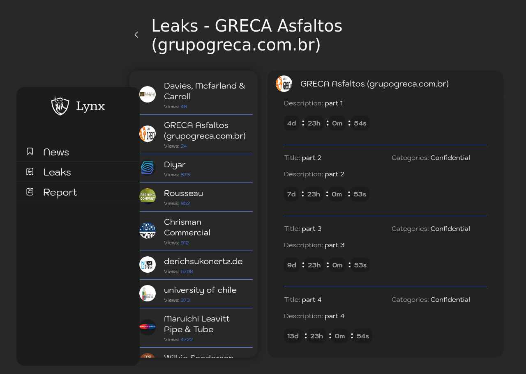Screen dimensions: 526x374
Task: Click the GRECA Asfaltos logo in the leak list
Action: tap(148, 134)
